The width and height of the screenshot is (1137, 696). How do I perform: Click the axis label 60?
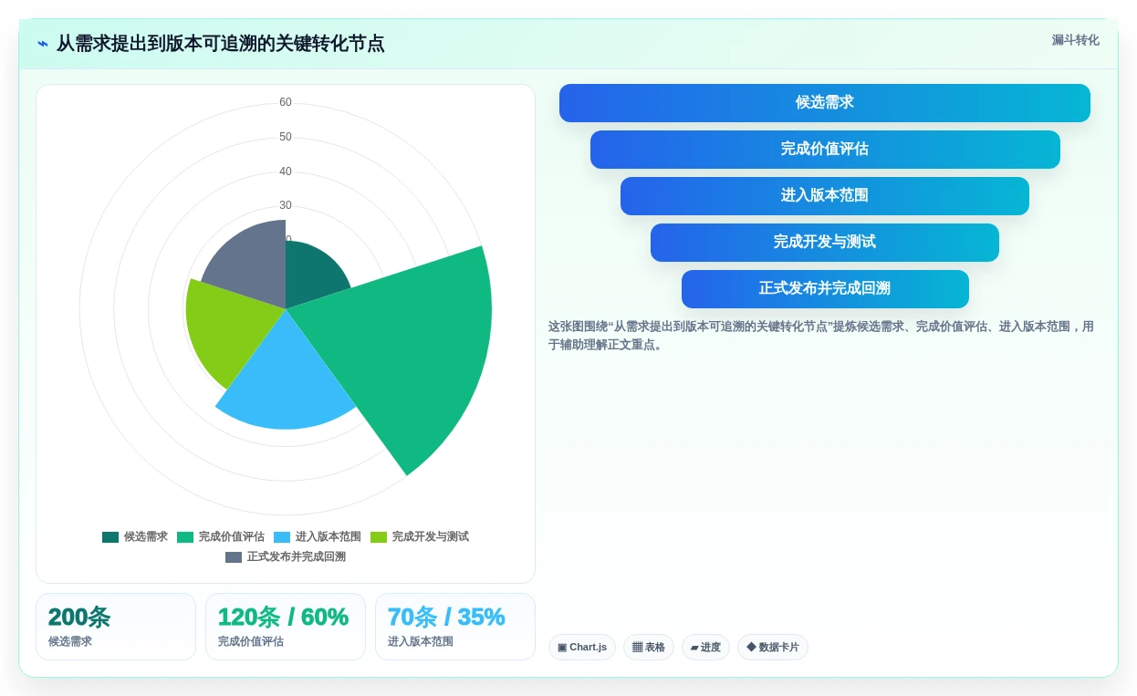pyautogui.click(x=286, y=102)
